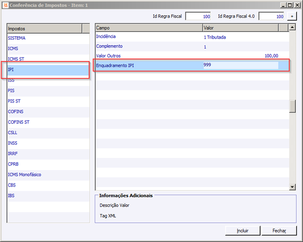
Task: Click the Incluir button
Action: coord(242,230)
